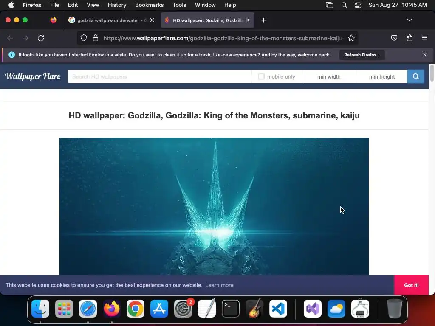The image size is (435, 326).
Task: Launch Visual Studio Code from dock
Action: pyautogui.click(x=278, y=309)
